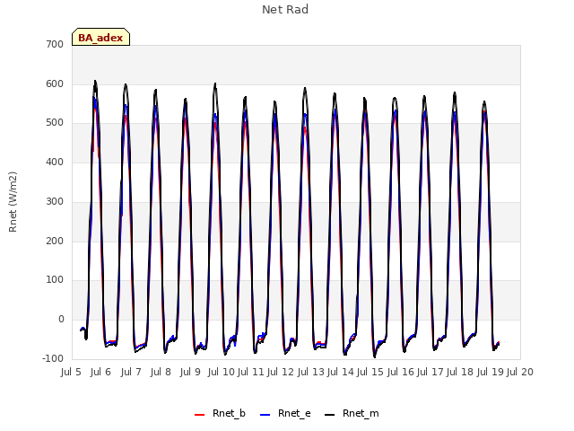Click the 400 y-axis tick label
Screen dimensions: 574x431
click(55, 162)
